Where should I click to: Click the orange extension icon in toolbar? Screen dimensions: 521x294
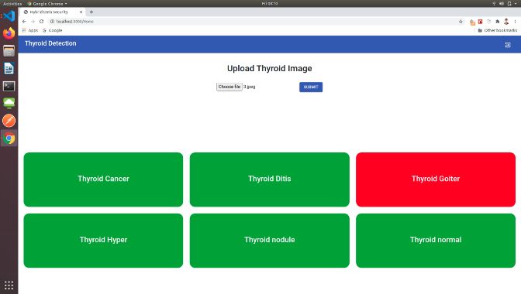click(472, 22)
